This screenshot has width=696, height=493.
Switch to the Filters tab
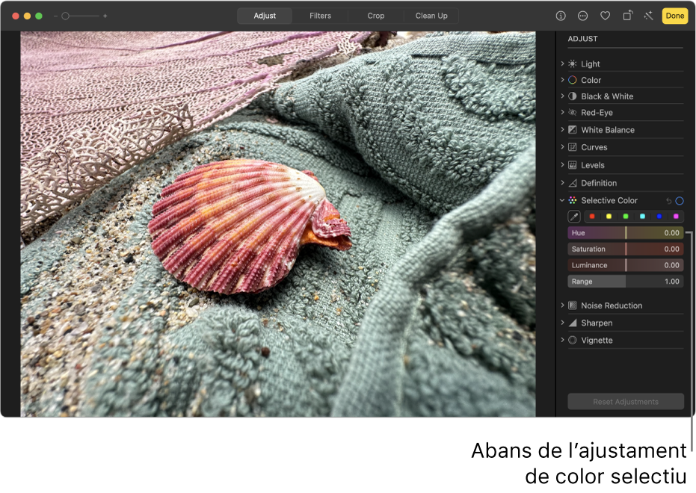point(320,15)
